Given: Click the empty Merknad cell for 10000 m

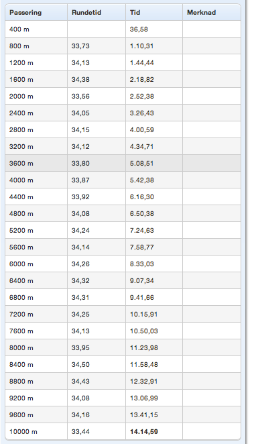Looking at the screenshot, I should point(212,431).
